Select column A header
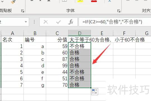 pos(12,33)
